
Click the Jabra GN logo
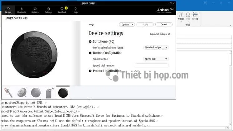165,10
